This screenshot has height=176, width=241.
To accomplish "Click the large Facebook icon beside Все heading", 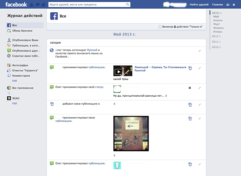I will pyautogui.click(x=54, y=16).
